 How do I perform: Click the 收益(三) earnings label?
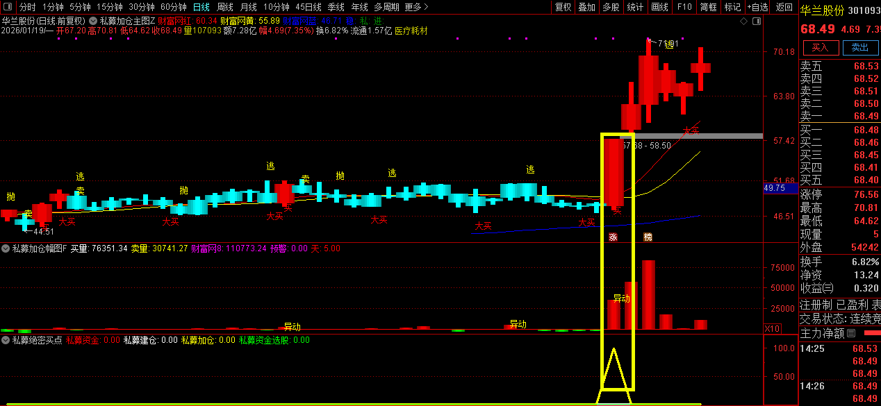(817, 288)
